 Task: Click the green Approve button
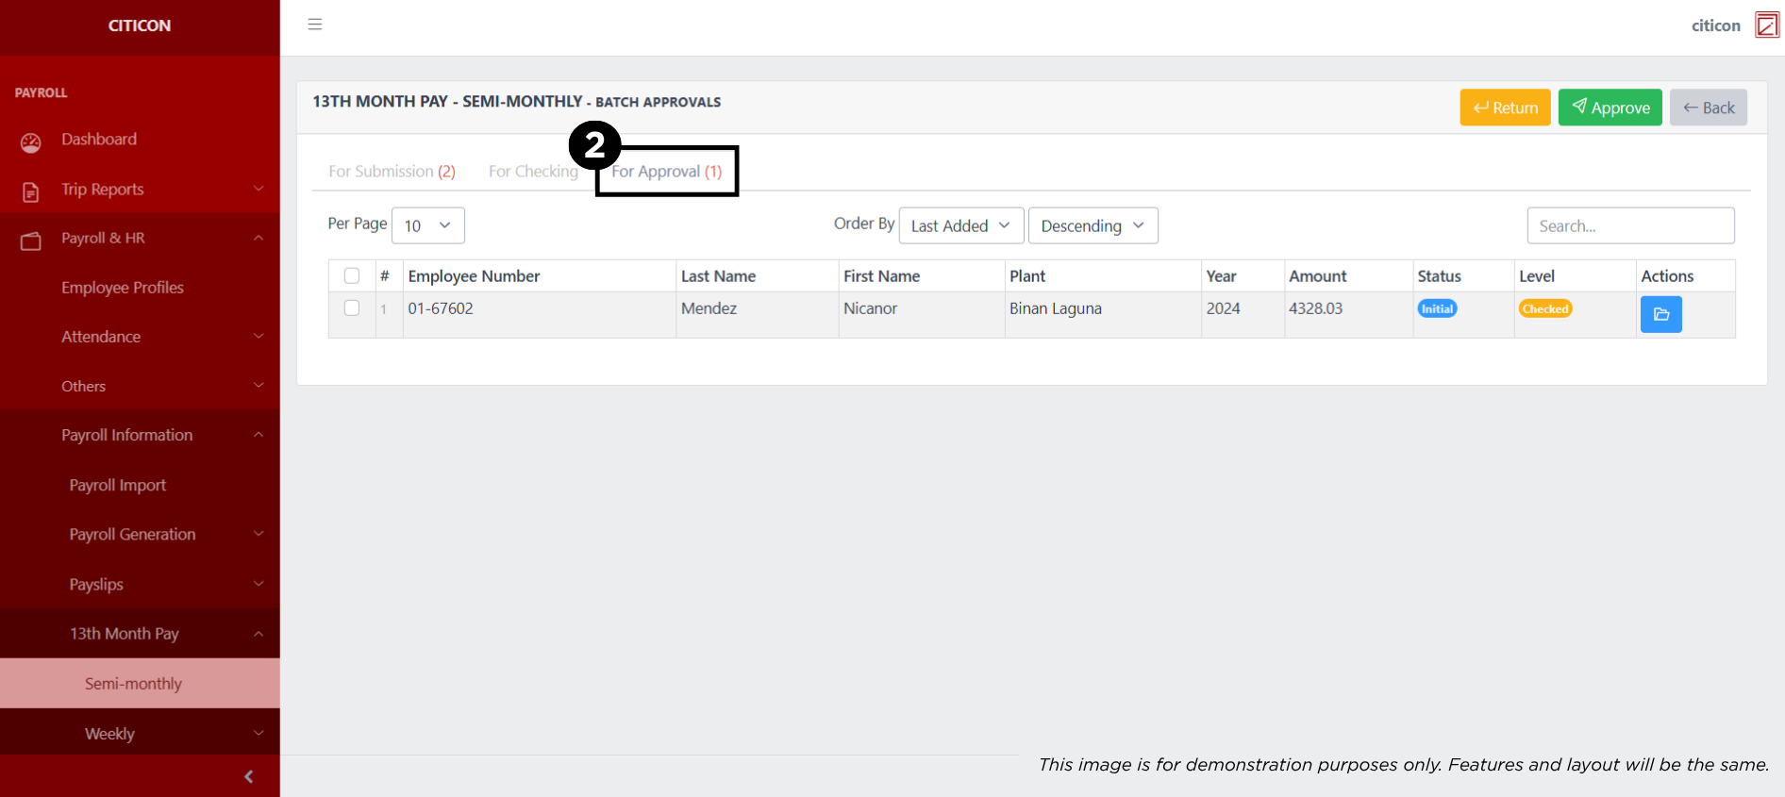tap(1610, 108)
